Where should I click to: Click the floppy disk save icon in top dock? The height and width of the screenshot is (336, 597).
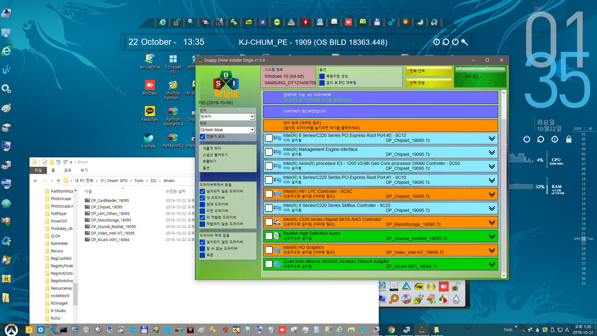pos(377,22)
